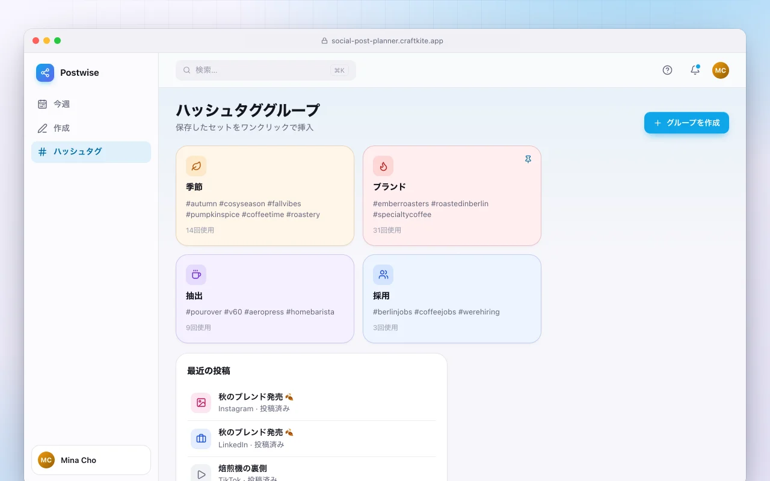The width and height of the screenshot is (770, 481).
Task: Click the coffee cup icon on 抽出 card
Action: (x=196, y=275)
